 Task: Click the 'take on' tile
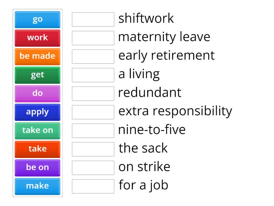pos(37,130)
